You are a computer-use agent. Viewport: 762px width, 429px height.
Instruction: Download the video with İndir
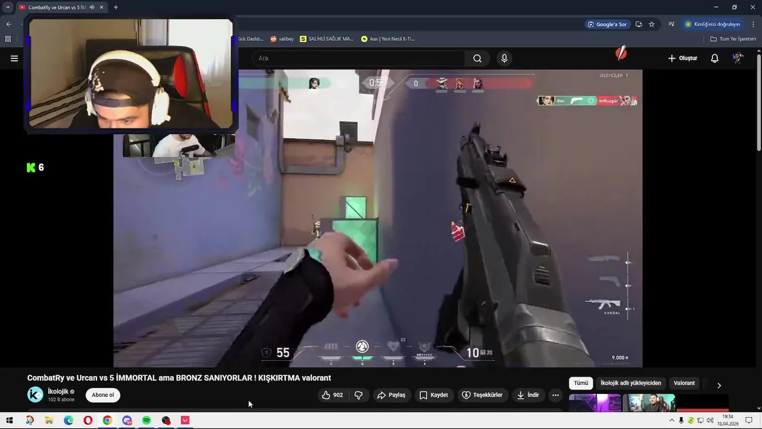click(x=527, y=395)
